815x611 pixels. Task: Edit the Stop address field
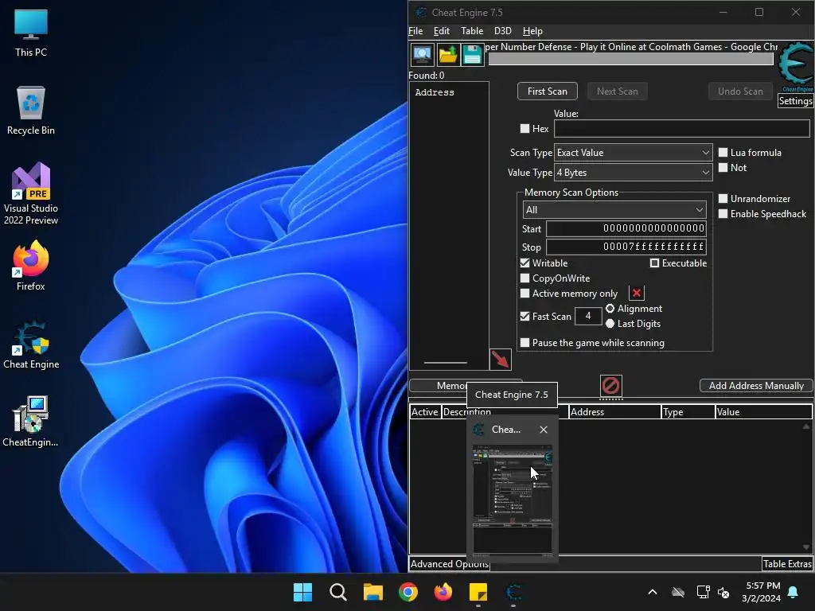(626, 247)
